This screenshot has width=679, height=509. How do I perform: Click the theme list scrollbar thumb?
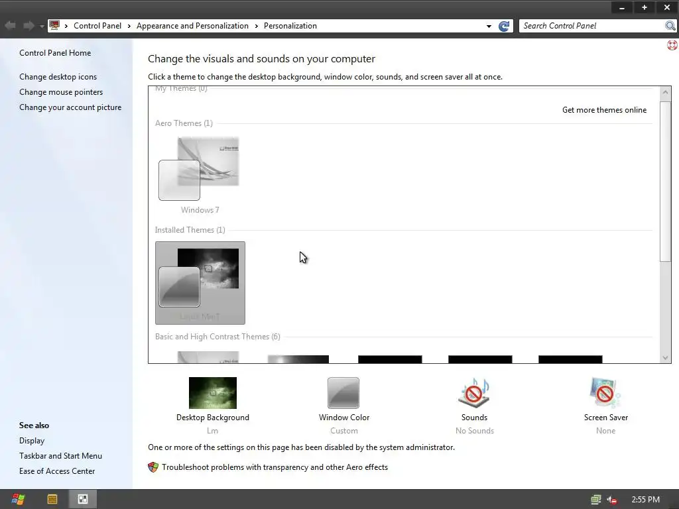(665, 181)
